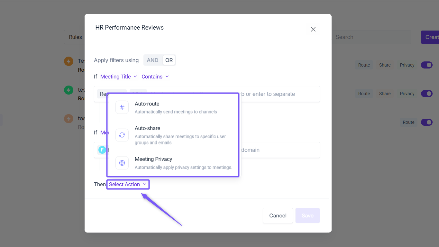This screenshot has height=247, width=439.
Task: Click the cyan F participant avatar
Action: click(102, 150)
